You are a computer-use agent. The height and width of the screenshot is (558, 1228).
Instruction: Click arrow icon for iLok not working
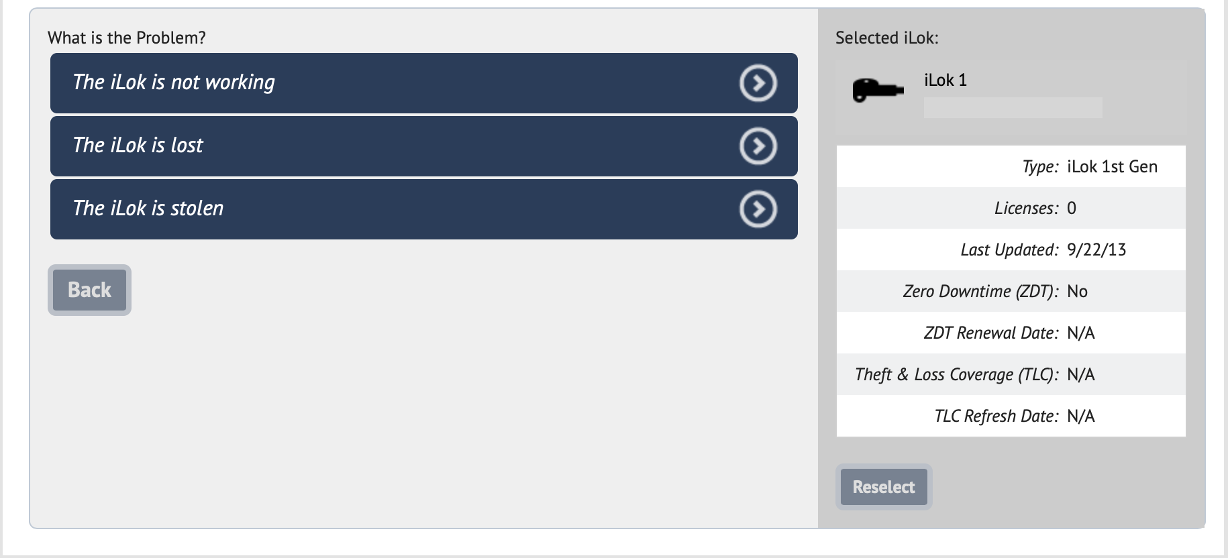(758, 83)
